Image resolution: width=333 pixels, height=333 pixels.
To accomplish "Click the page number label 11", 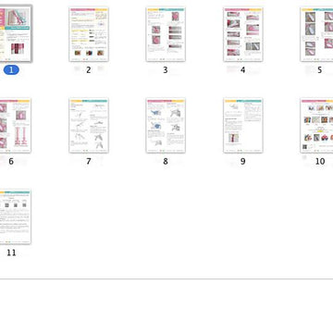I will click(11, 253).
